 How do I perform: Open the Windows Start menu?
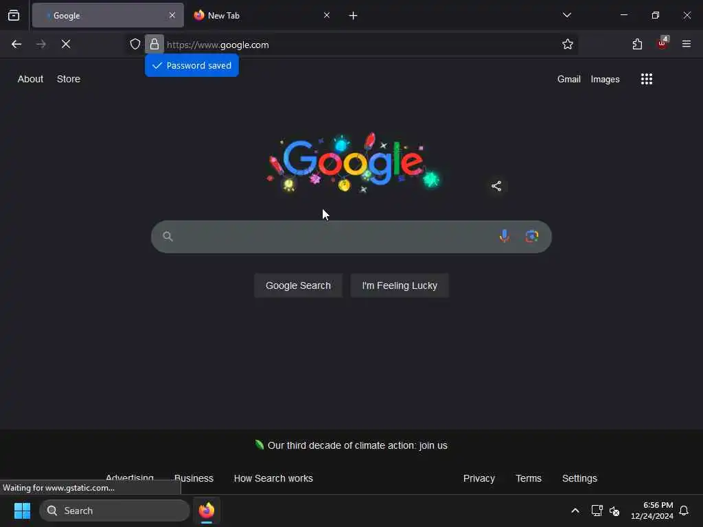click(x=22, y=511)
